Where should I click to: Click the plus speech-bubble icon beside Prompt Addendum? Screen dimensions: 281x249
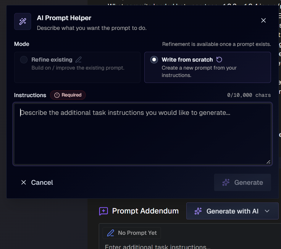click(103, 211)
